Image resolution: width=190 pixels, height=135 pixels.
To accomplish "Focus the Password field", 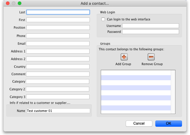I will tap(150, 32).
